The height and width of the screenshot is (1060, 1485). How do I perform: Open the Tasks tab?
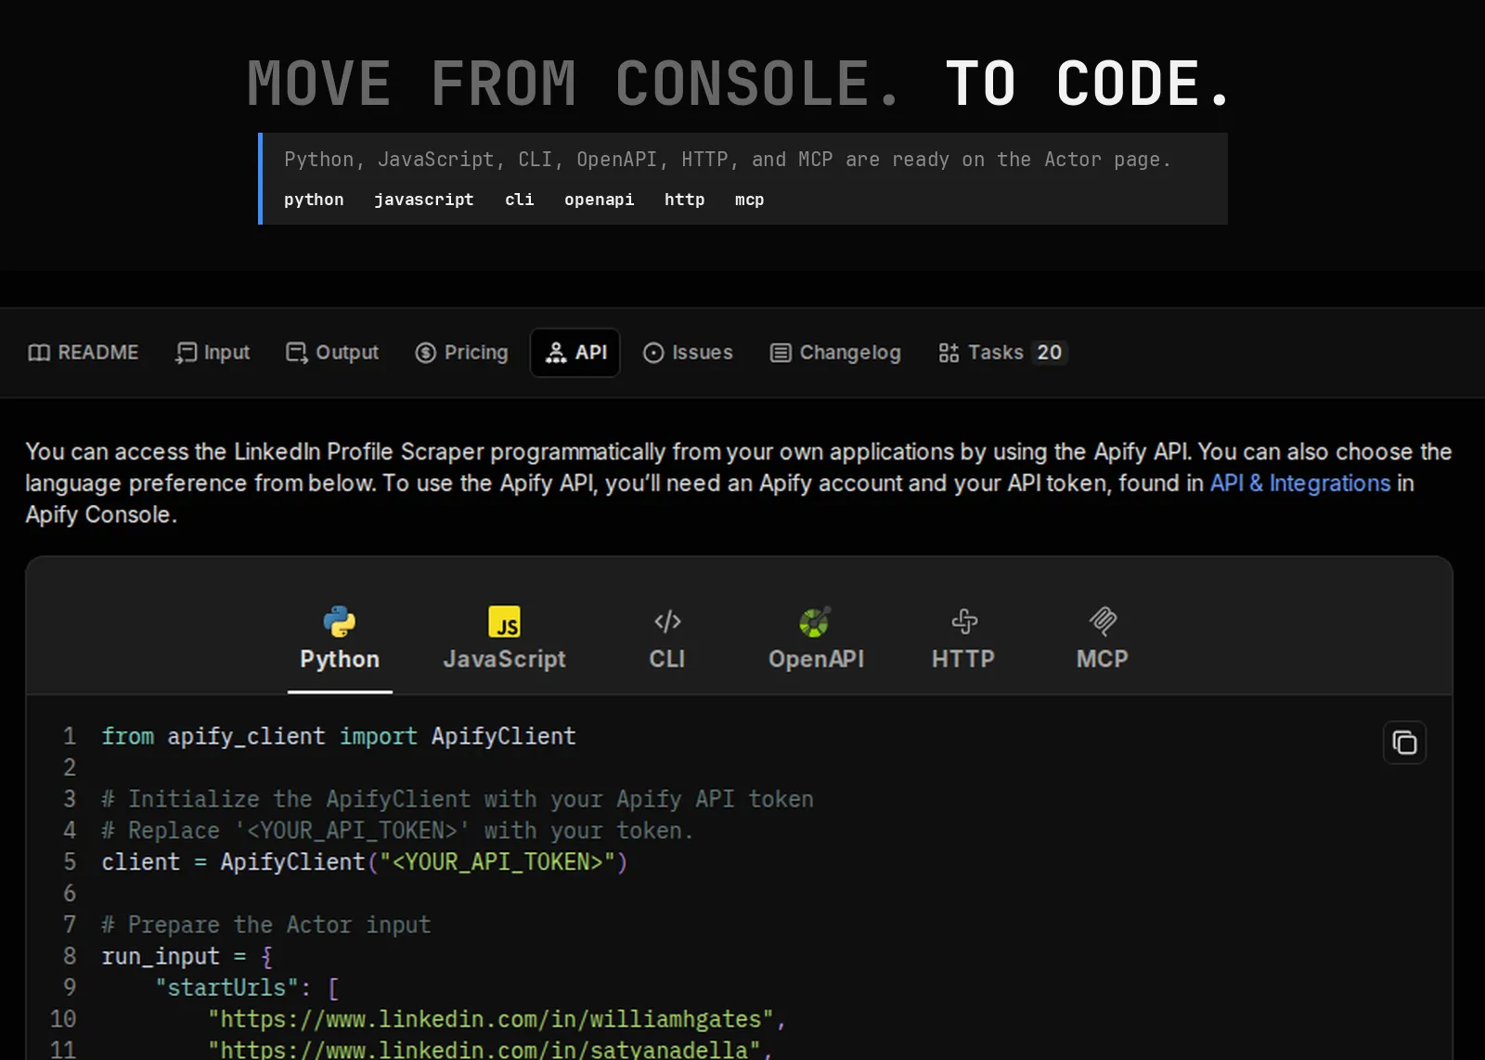(1002, 353)
